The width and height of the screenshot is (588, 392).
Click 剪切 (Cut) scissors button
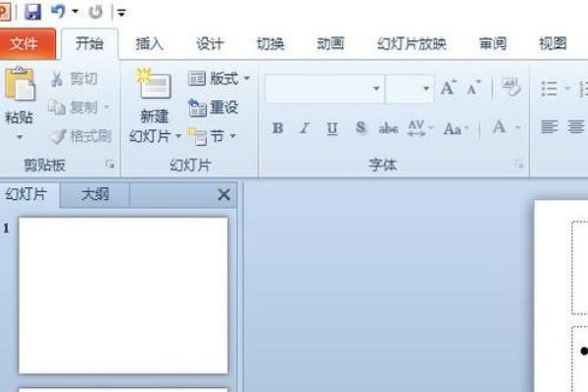coord(73,78)
